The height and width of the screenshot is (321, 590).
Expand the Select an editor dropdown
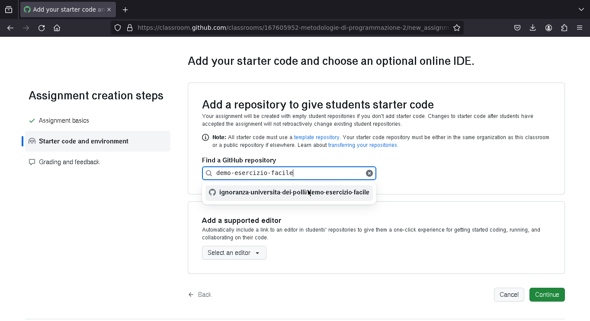pos(234,253)
